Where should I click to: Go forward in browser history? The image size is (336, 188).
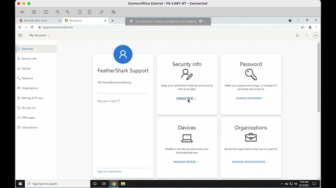tap(26, 27)
